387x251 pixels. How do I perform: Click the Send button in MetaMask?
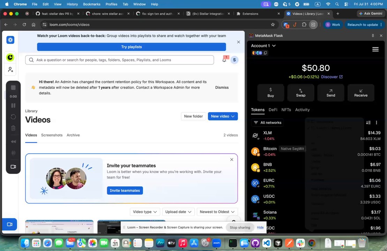(x=331, y=92)
